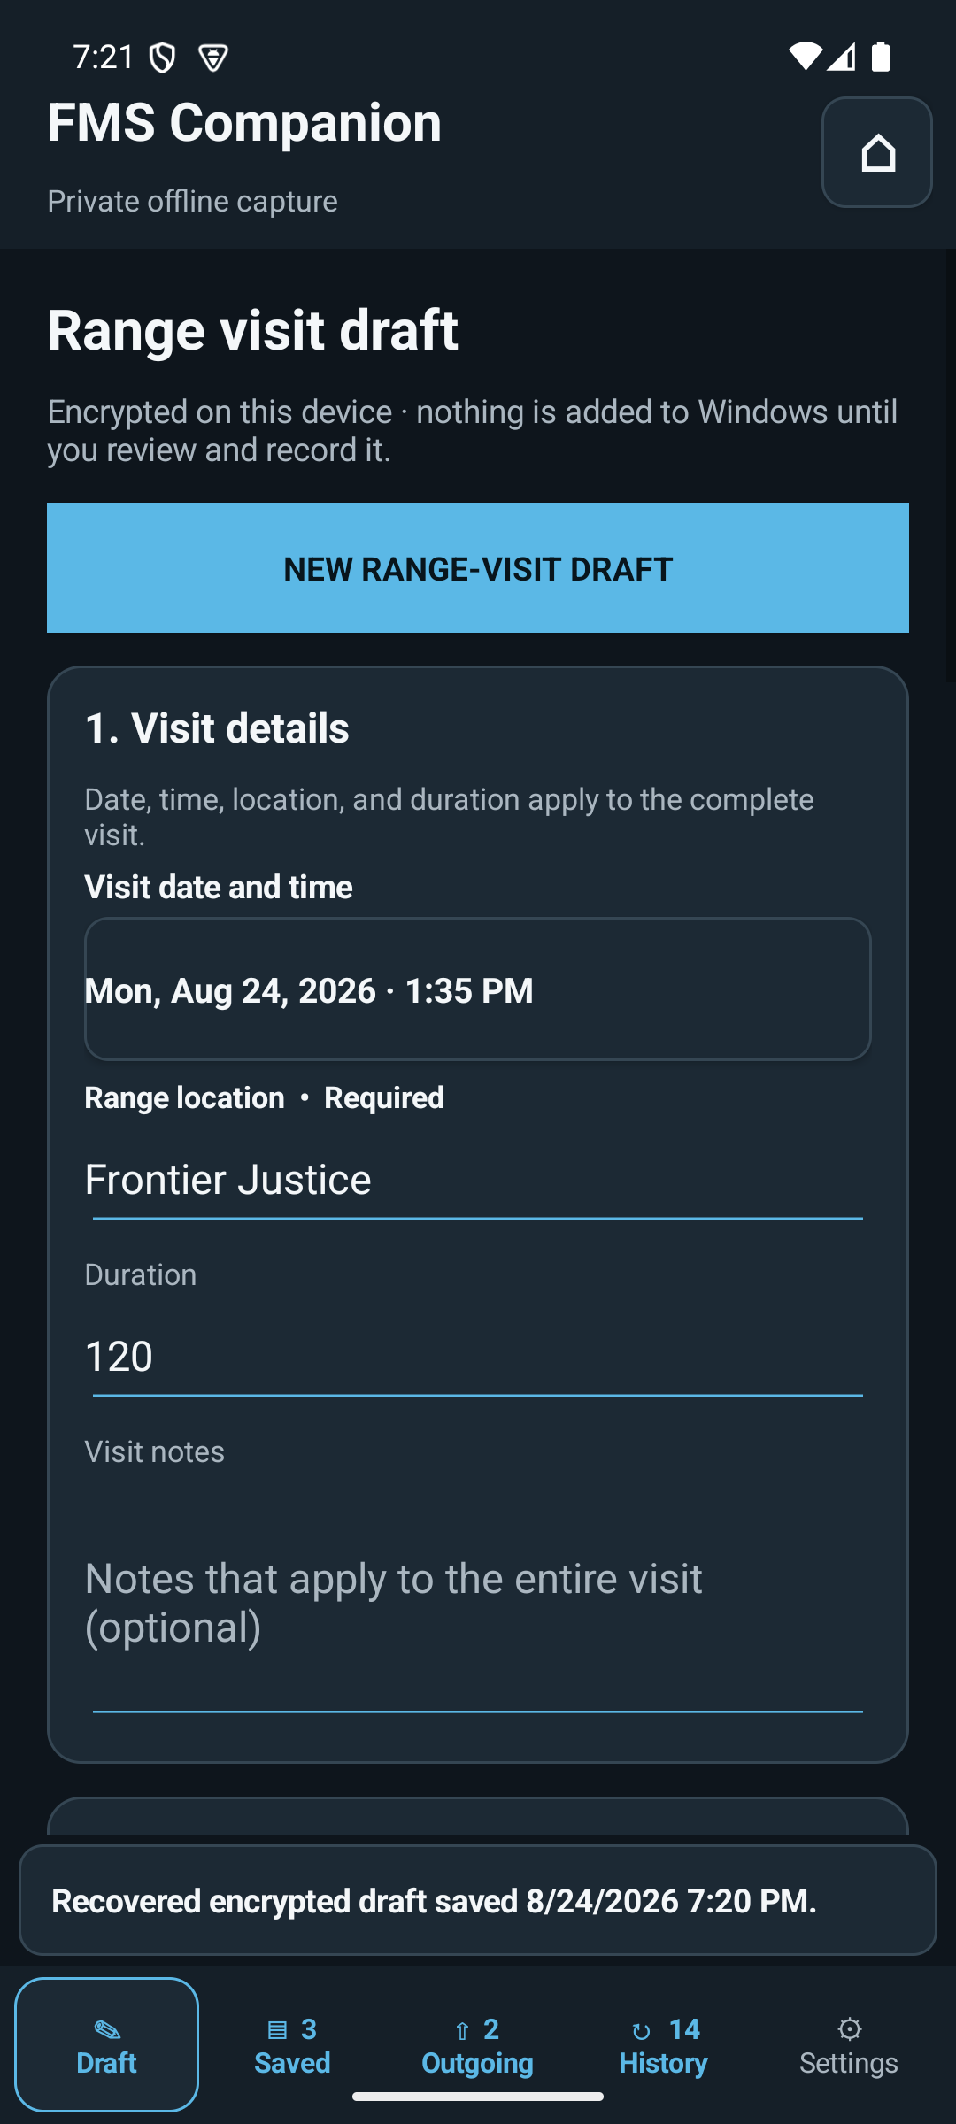The height and width of the screenshot is (2124, 956).
Task: Open History refresh icon tab
Action: (x=642, y=2030)
